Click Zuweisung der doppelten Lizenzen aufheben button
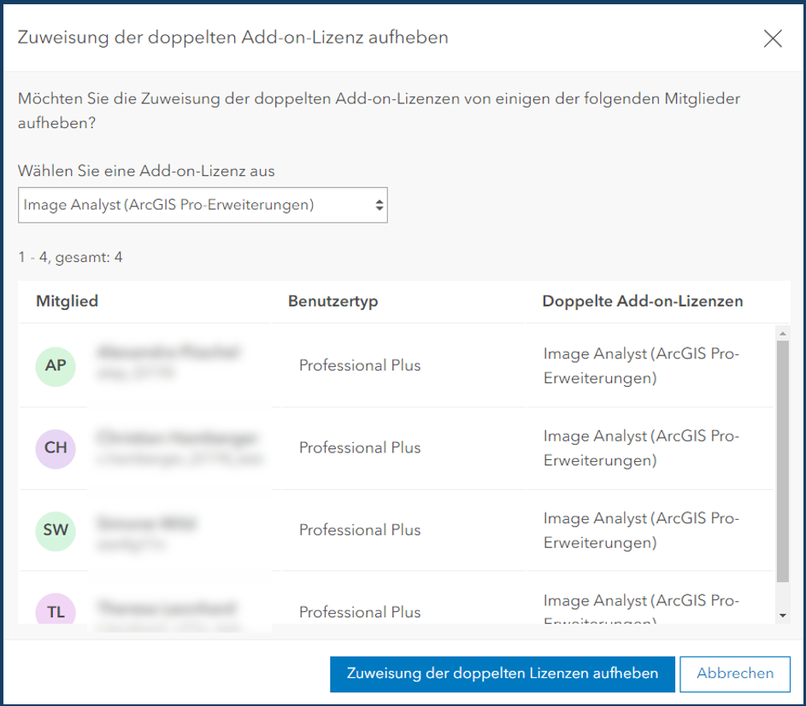 [503, 674]
